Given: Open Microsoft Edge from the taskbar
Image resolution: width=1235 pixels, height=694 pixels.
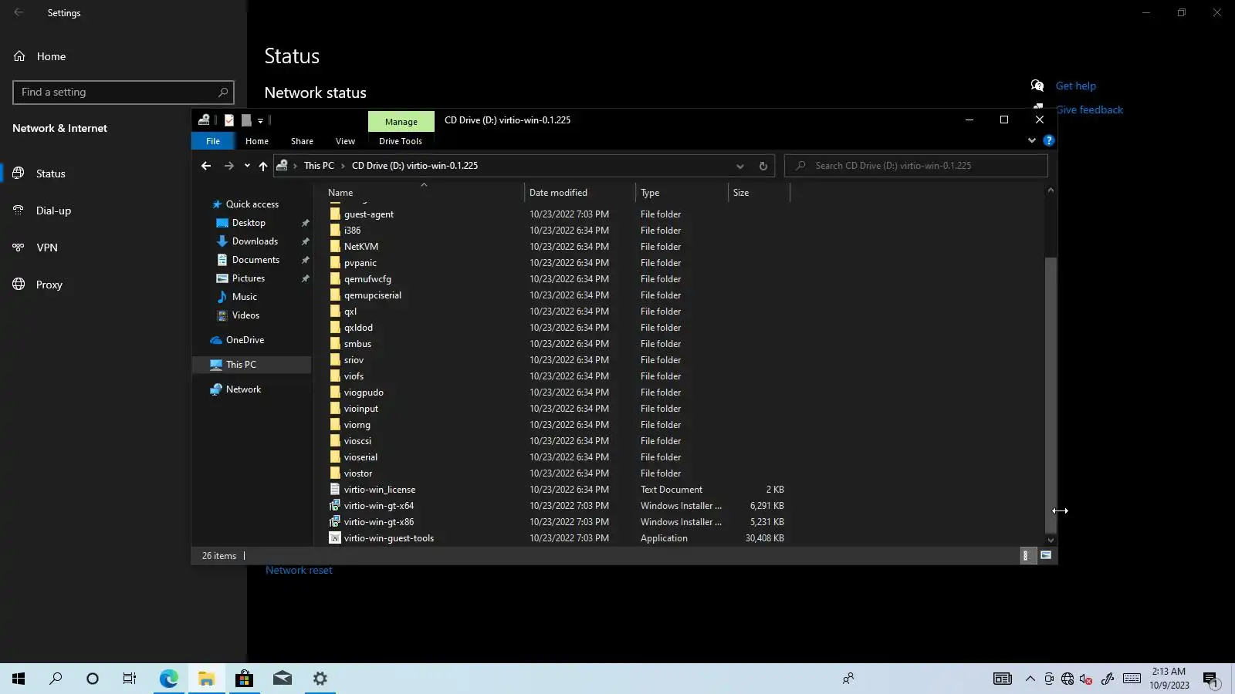Looking at the screenshot, I should [169, 679].
